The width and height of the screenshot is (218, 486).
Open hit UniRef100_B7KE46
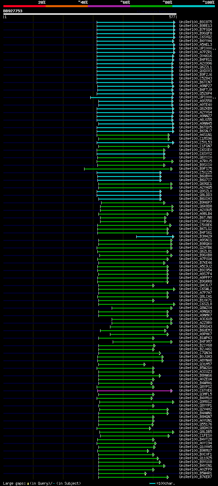point(196,262)
